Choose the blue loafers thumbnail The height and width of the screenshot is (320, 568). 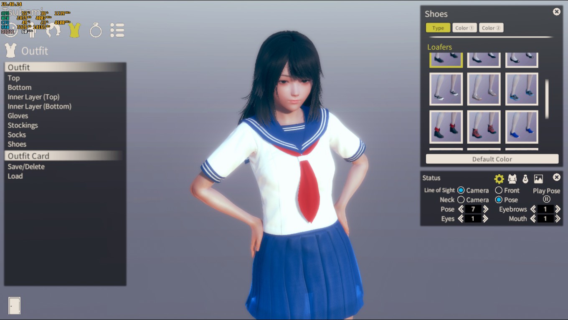coord(522,127)
